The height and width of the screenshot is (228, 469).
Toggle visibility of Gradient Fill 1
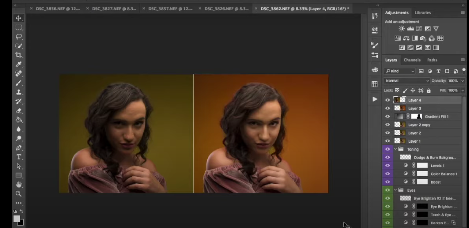click(x=387, y=117)
